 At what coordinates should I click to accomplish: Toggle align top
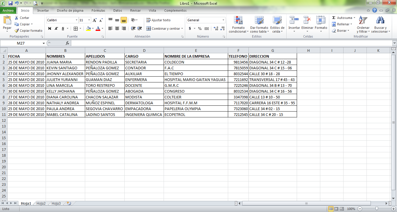110,20
